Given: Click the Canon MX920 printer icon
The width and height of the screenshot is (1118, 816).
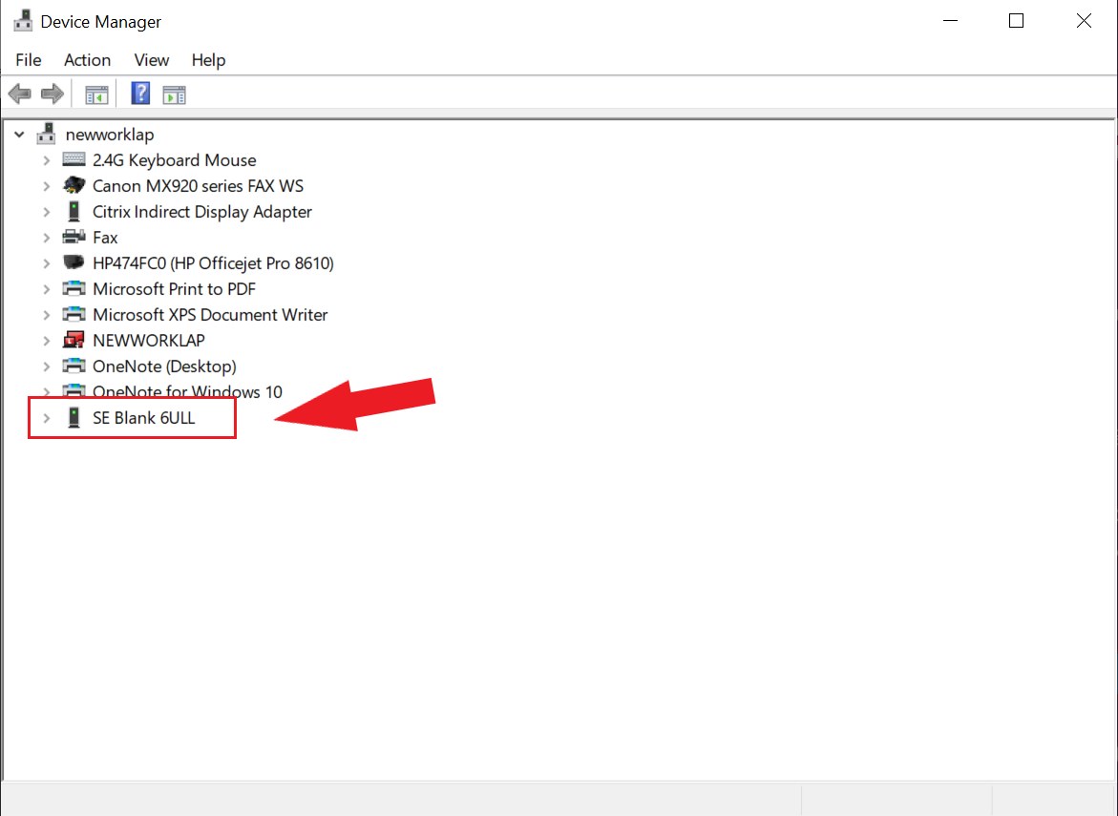Looking at the screenshot, I should click(x=74, y=186).
